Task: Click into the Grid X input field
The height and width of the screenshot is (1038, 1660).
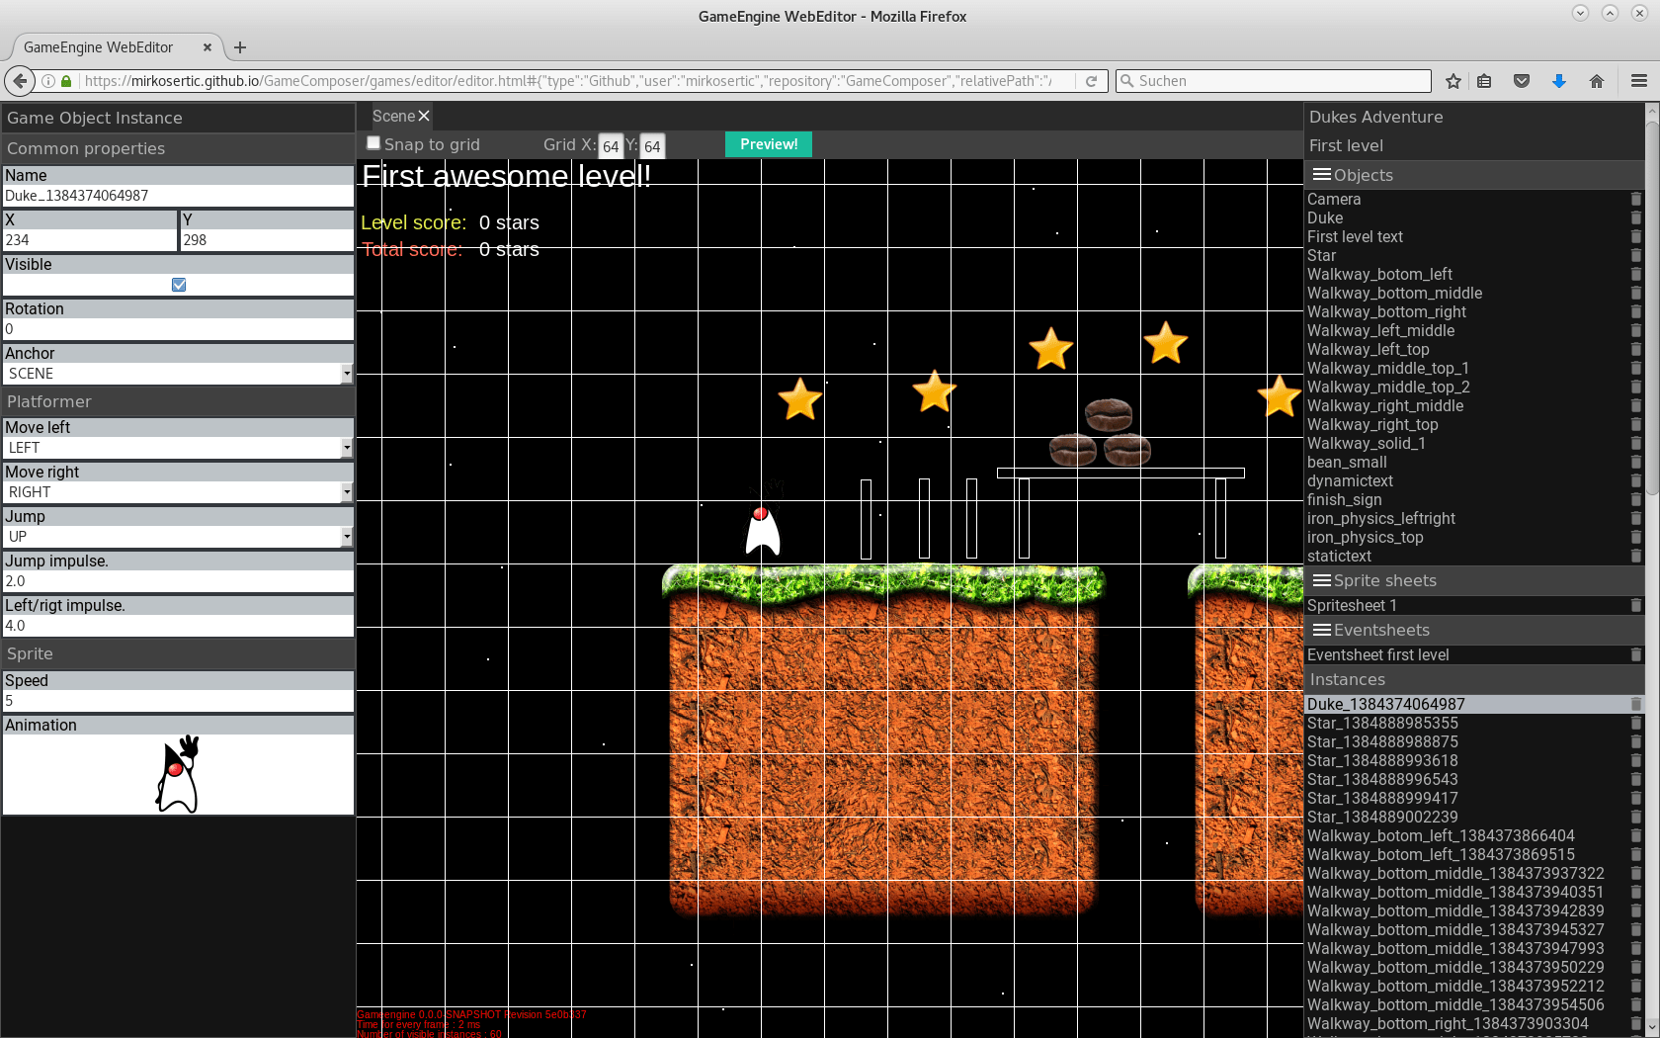Action: [609, 145]
